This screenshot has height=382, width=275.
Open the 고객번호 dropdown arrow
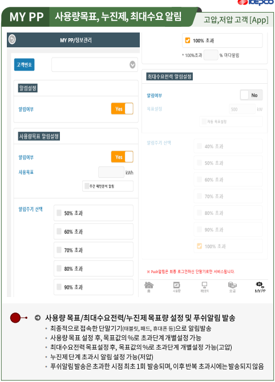[132, 65]
